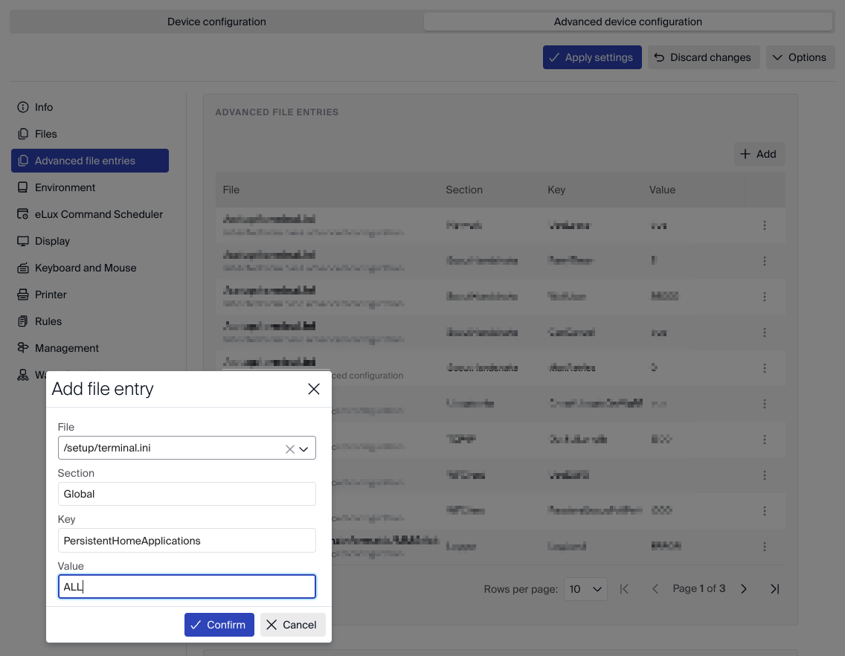This screenshot has height=656, width=845.
Task: Open the three-dot menu in first row
Action: click(x=765, y=225)
